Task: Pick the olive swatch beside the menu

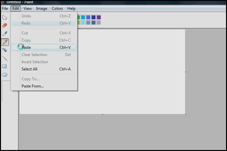Action: click(x=79, y=23)
